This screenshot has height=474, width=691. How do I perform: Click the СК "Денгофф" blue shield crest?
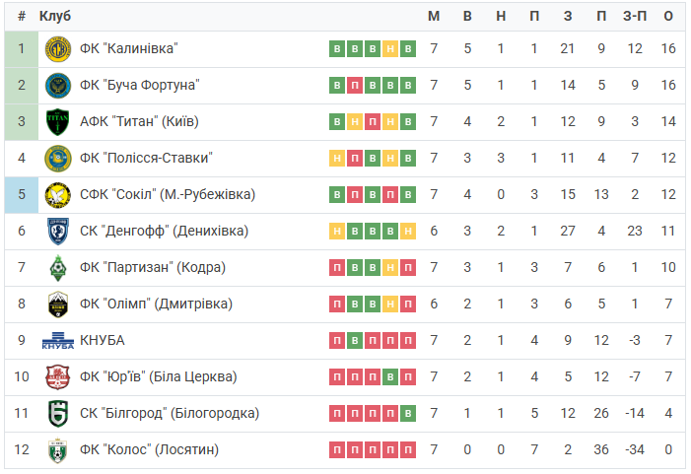[x=58, y=232]
